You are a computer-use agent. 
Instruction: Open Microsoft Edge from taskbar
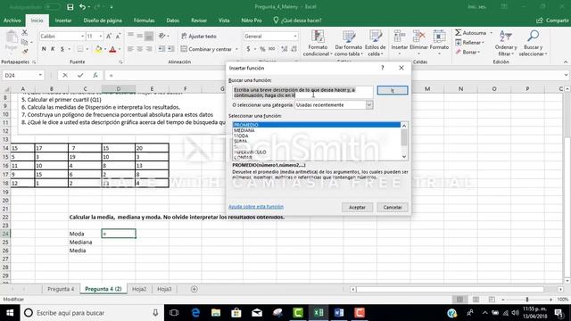[x=195, y=313]
